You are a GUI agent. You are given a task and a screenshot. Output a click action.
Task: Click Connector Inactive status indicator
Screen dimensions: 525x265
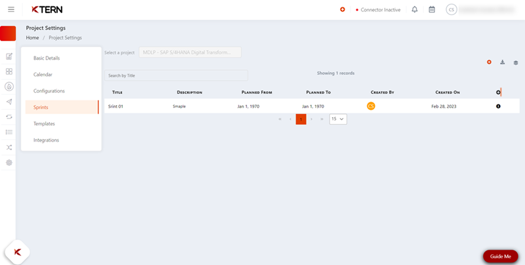click(378, 9)
